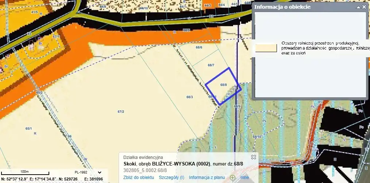
Task: Close the Informacja o obiekcie panel
Action: (364, 7)
